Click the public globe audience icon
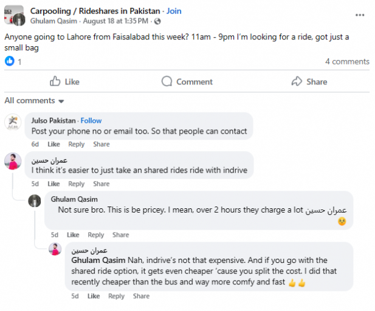 157,21
